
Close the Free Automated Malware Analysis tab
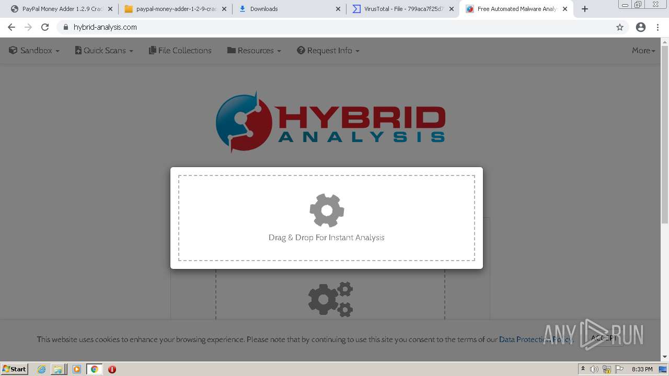(x=565, y=9)
